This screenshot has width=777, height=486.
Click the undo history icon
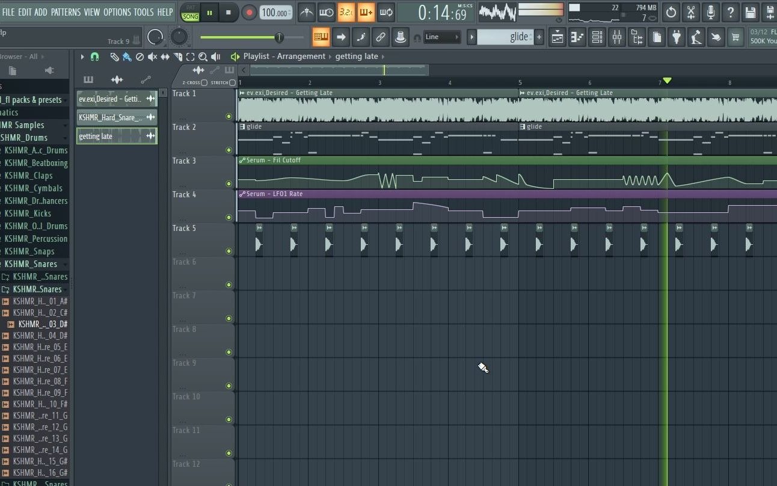[671, 12]
